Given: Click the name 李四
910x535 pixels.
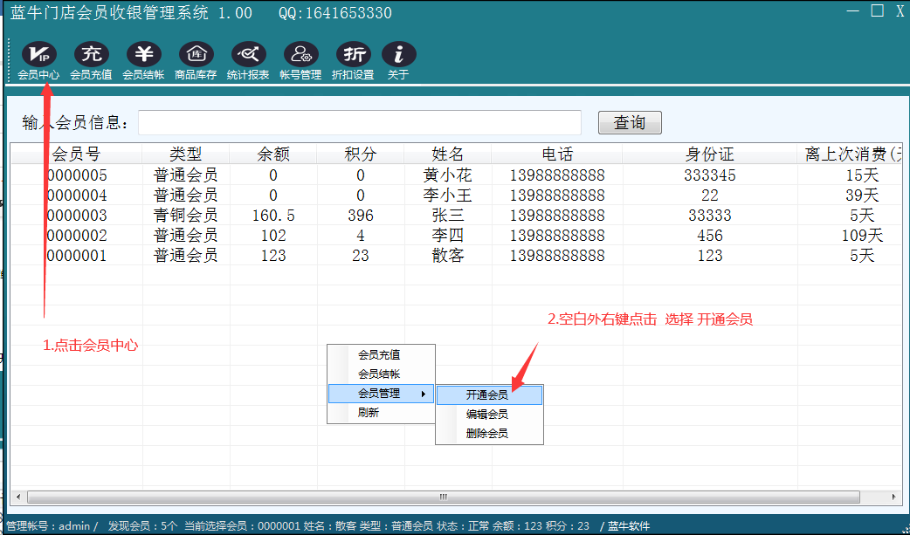Looking at the screenshot, I should [448, 236].
